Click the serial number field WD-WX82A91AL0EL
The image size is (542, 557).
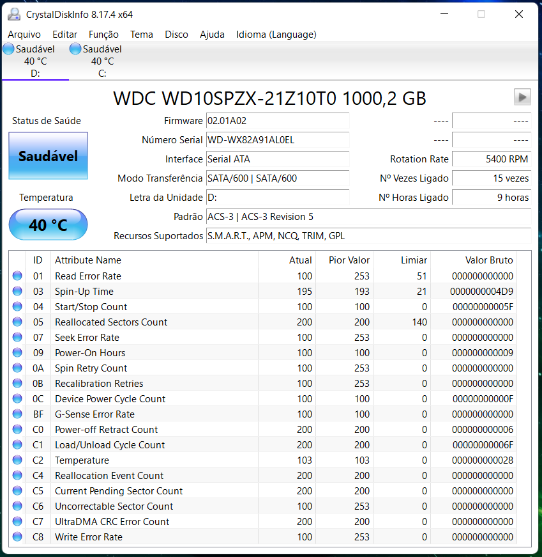[278, 140]
